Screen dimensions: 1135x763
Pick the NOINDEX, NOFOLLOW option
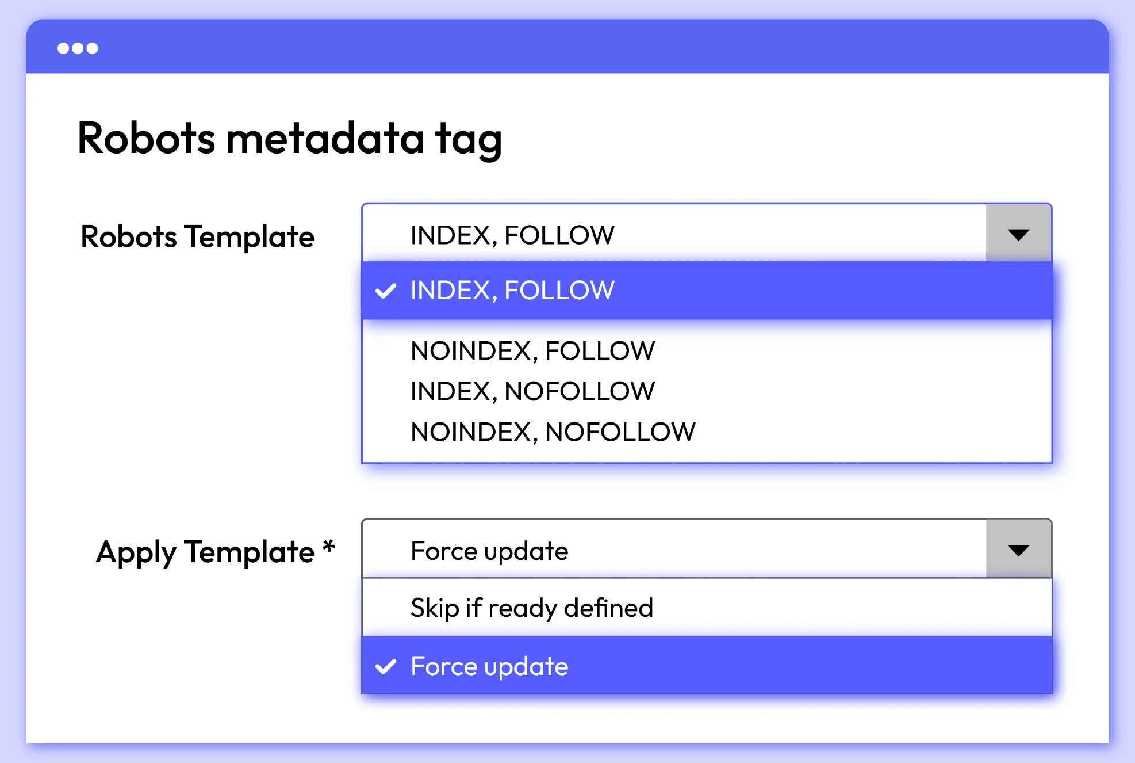(x=553, y=432)
